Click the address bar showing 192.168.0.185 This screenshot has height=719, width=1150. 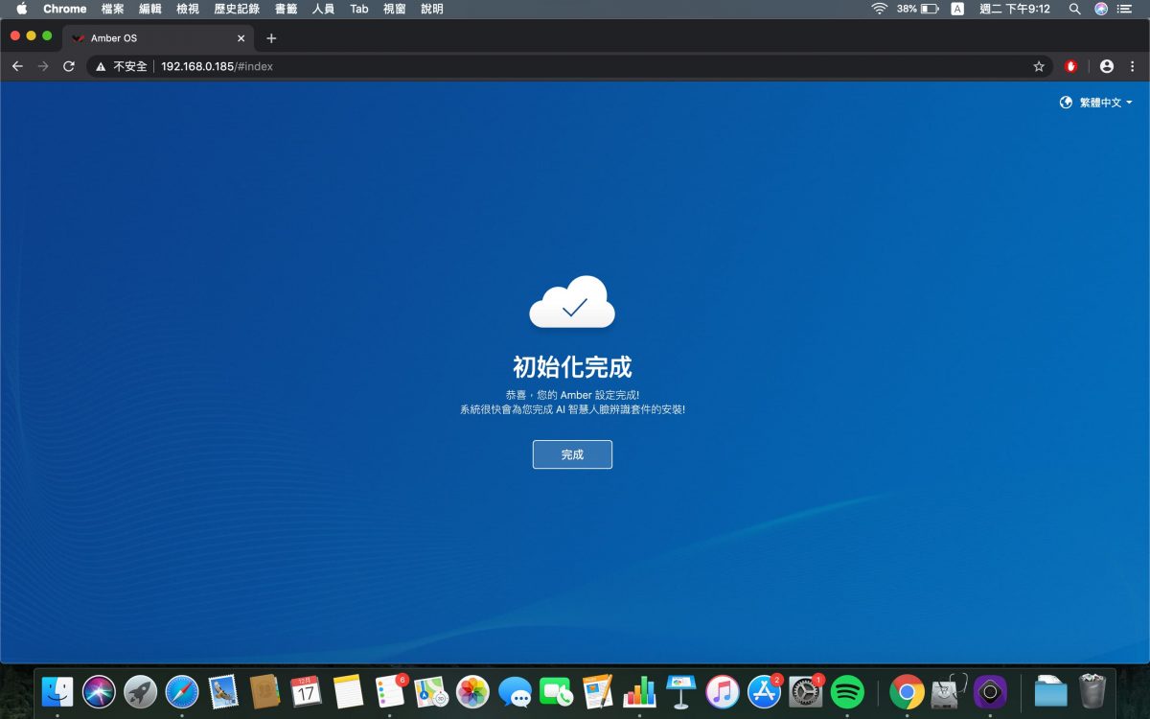pyautogui.click(x=569, y=66)
